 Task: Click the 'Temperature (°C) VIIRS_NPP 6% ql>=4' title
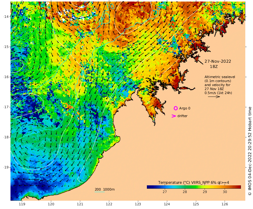pos(194,183)
